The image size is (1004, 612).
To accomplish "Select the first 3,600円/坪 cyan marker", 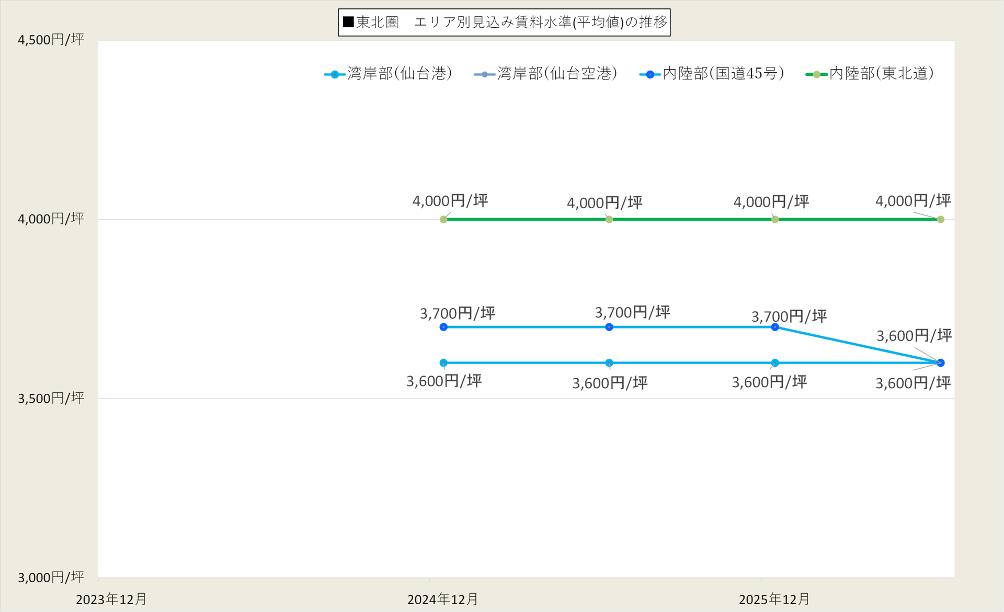I will (x=443, y=362).
